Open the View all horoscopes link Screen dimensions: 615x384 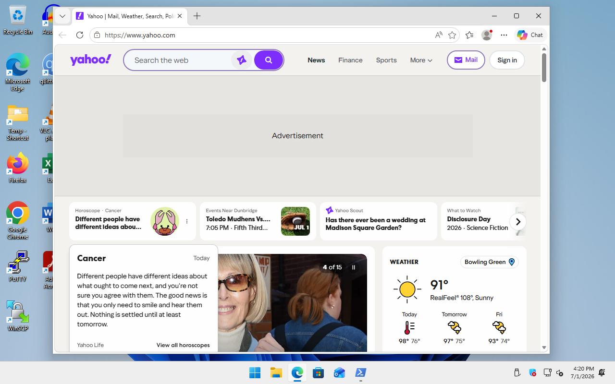(183, 345)
